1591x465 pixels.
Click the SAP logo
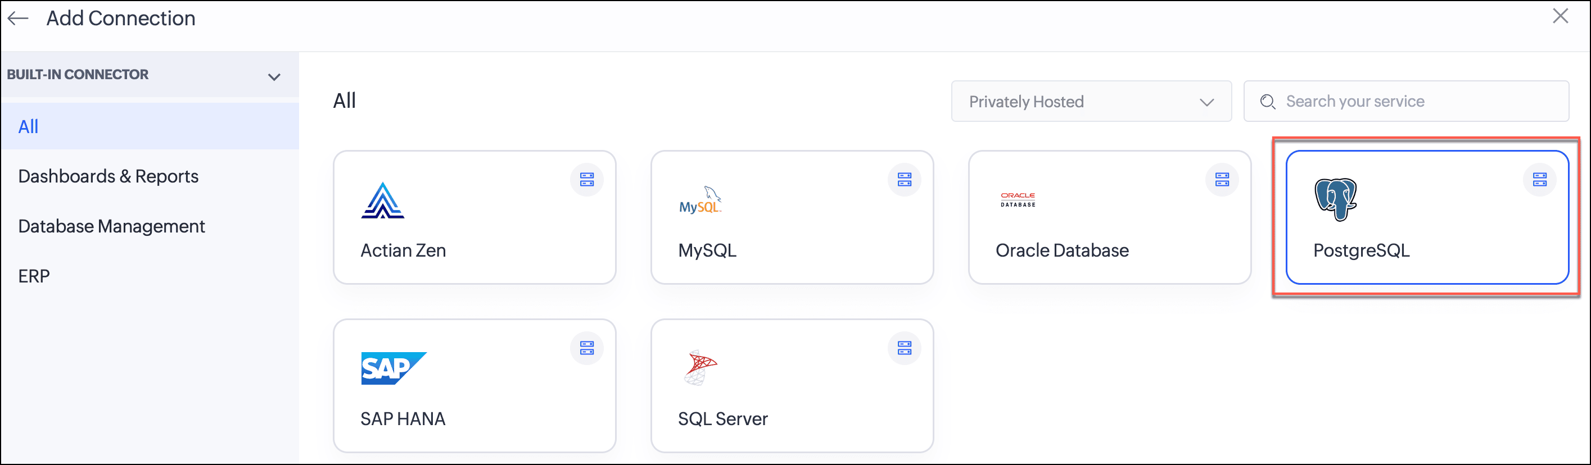(394, 368)
